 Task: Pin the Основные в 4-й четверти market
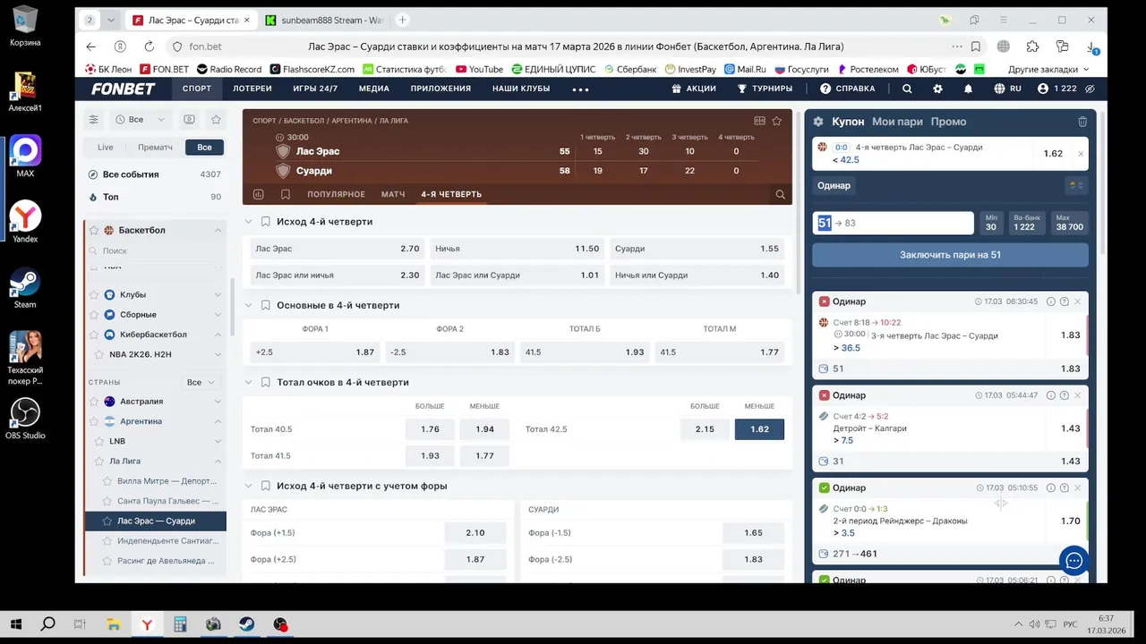pyautogui.click(x=266, y=305)
